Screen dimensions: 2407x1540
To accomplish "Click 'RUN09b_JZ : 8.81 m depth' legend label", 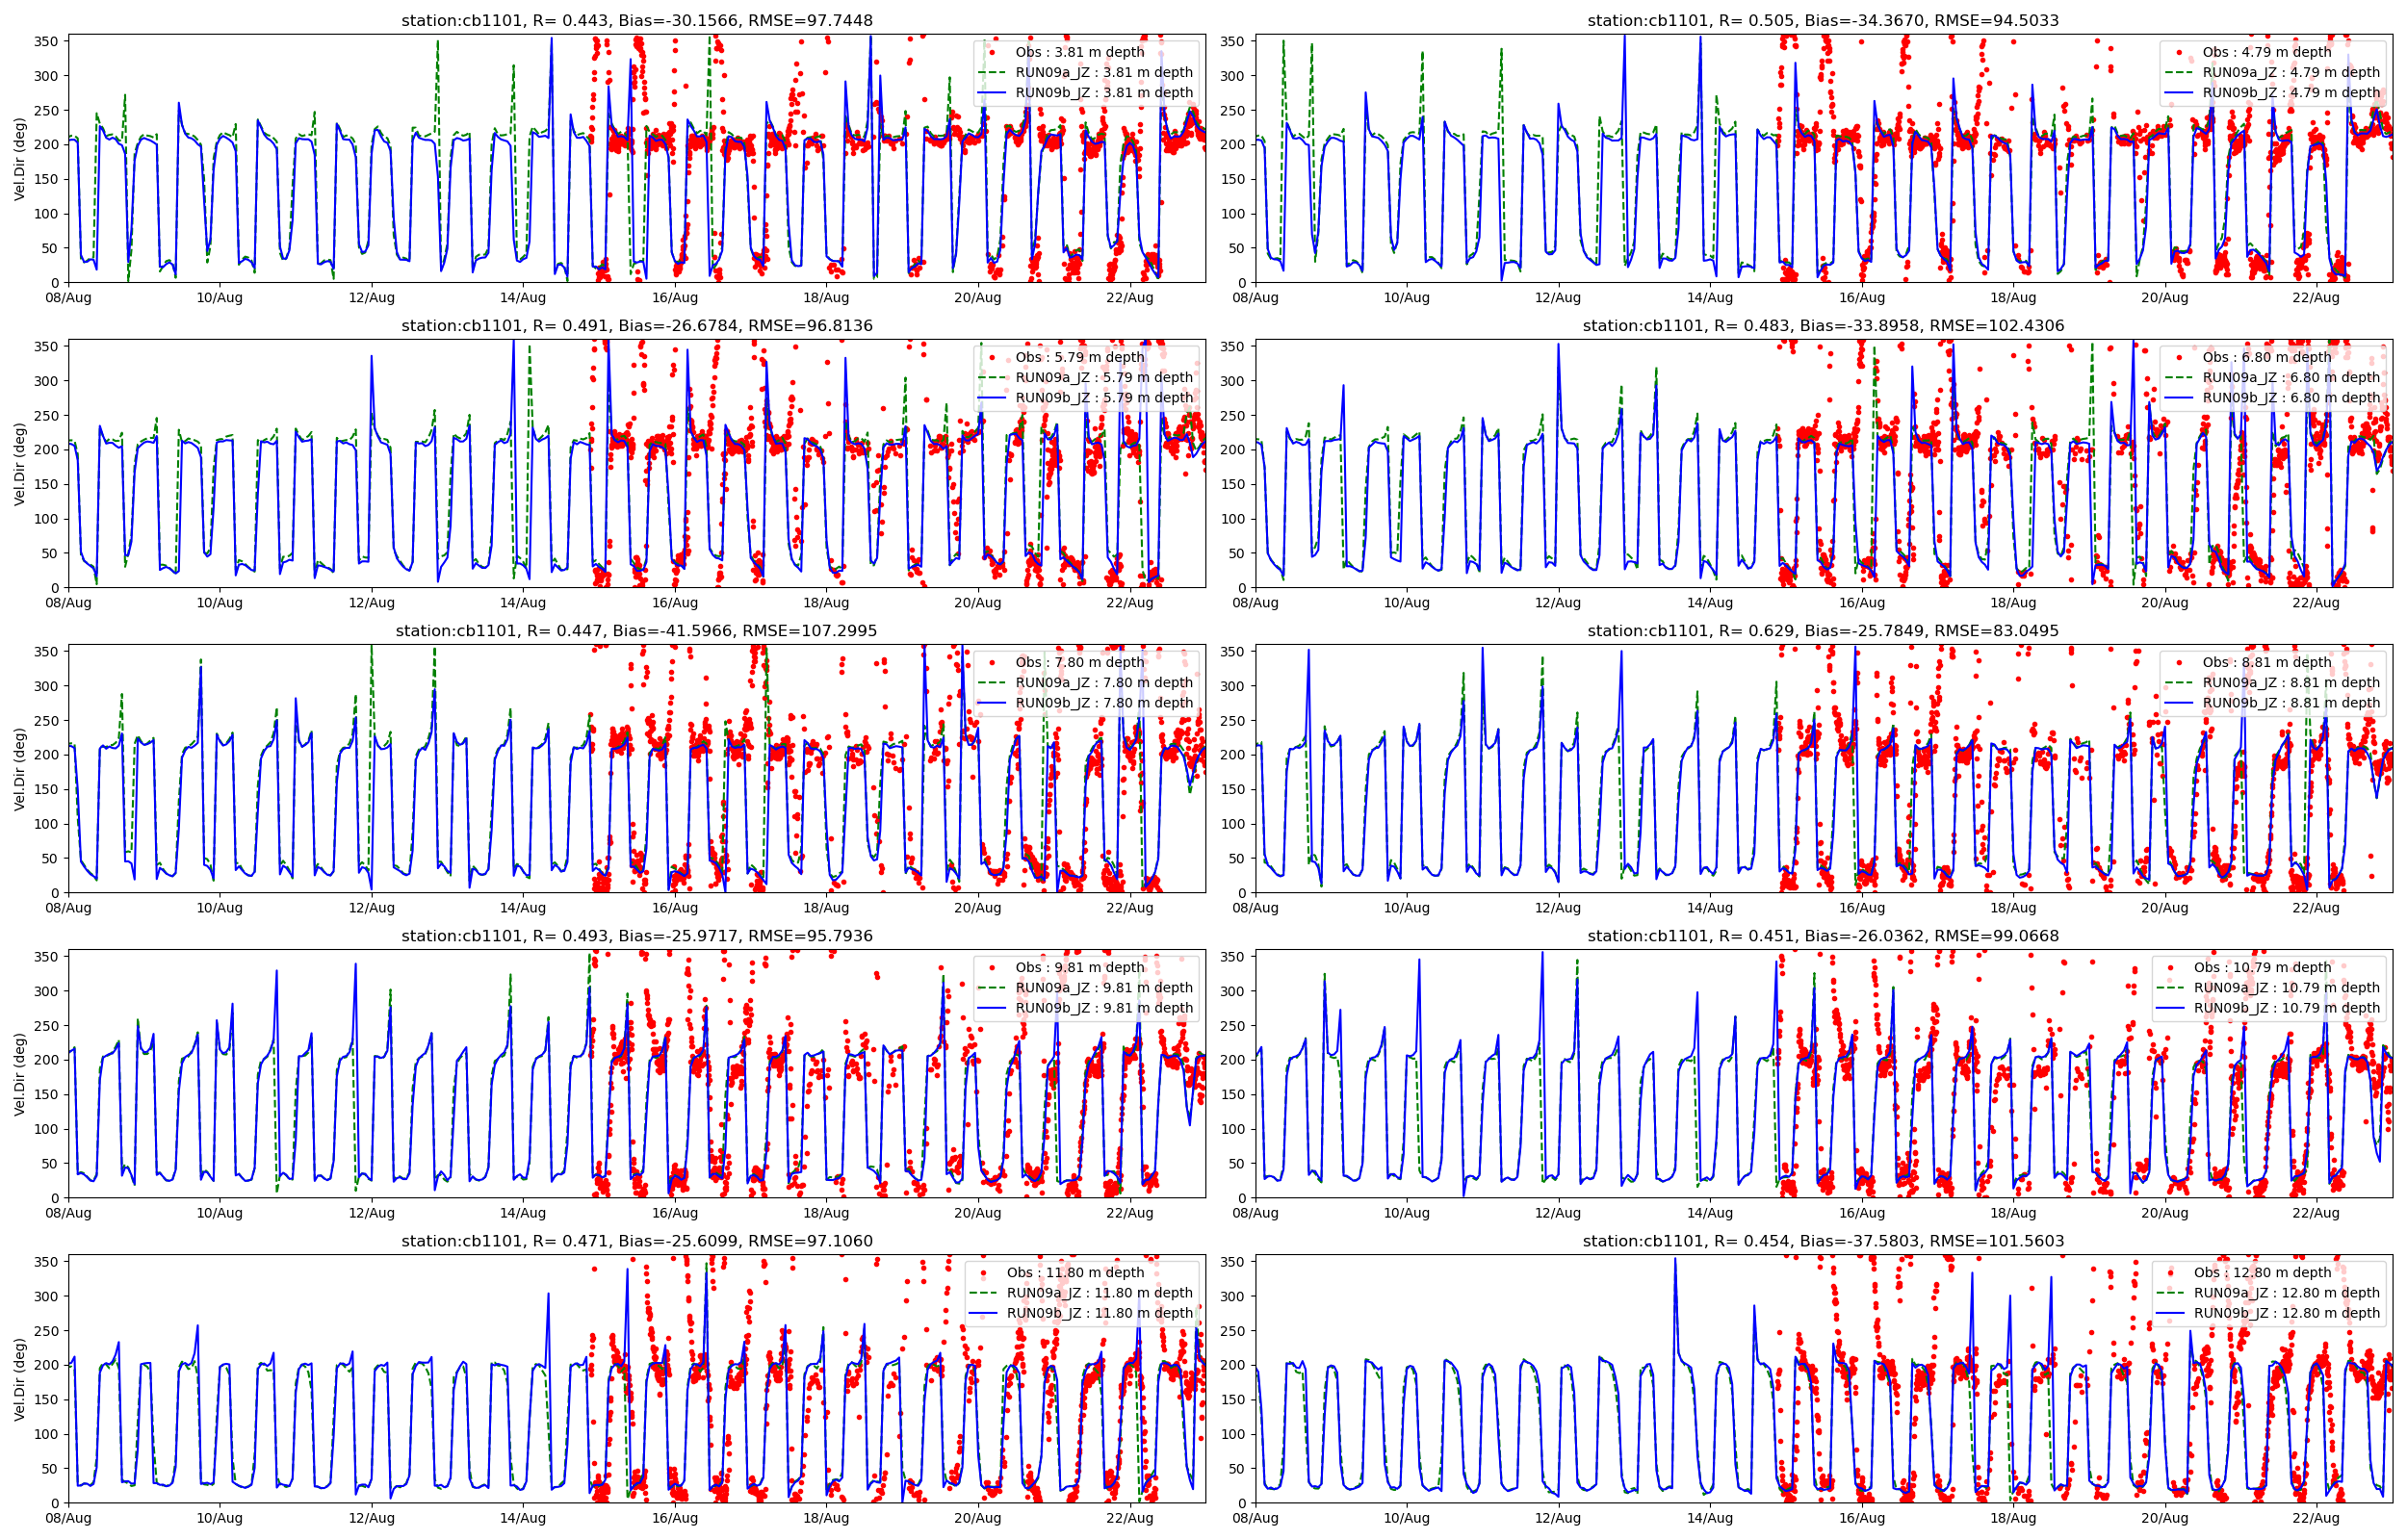I will click(2290, 702).
